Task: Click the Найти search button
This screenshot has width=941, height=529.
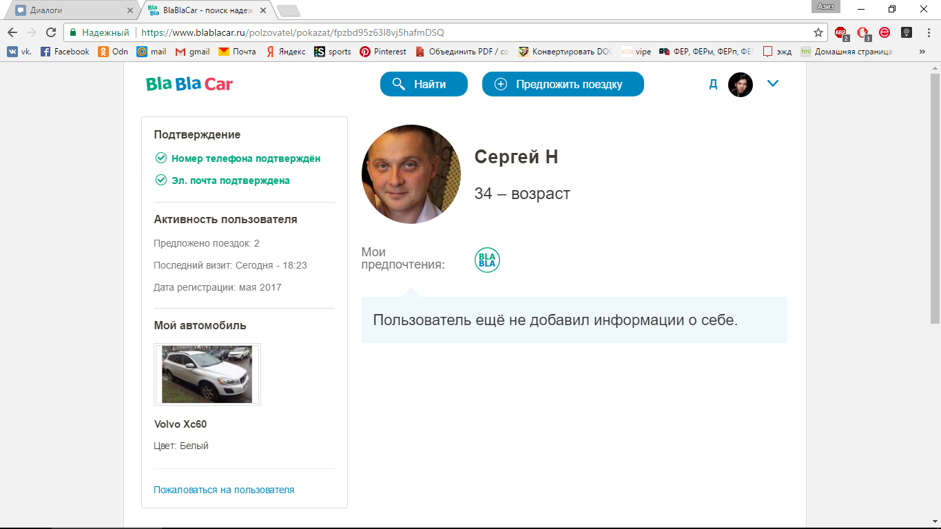Action: (424, 84)
